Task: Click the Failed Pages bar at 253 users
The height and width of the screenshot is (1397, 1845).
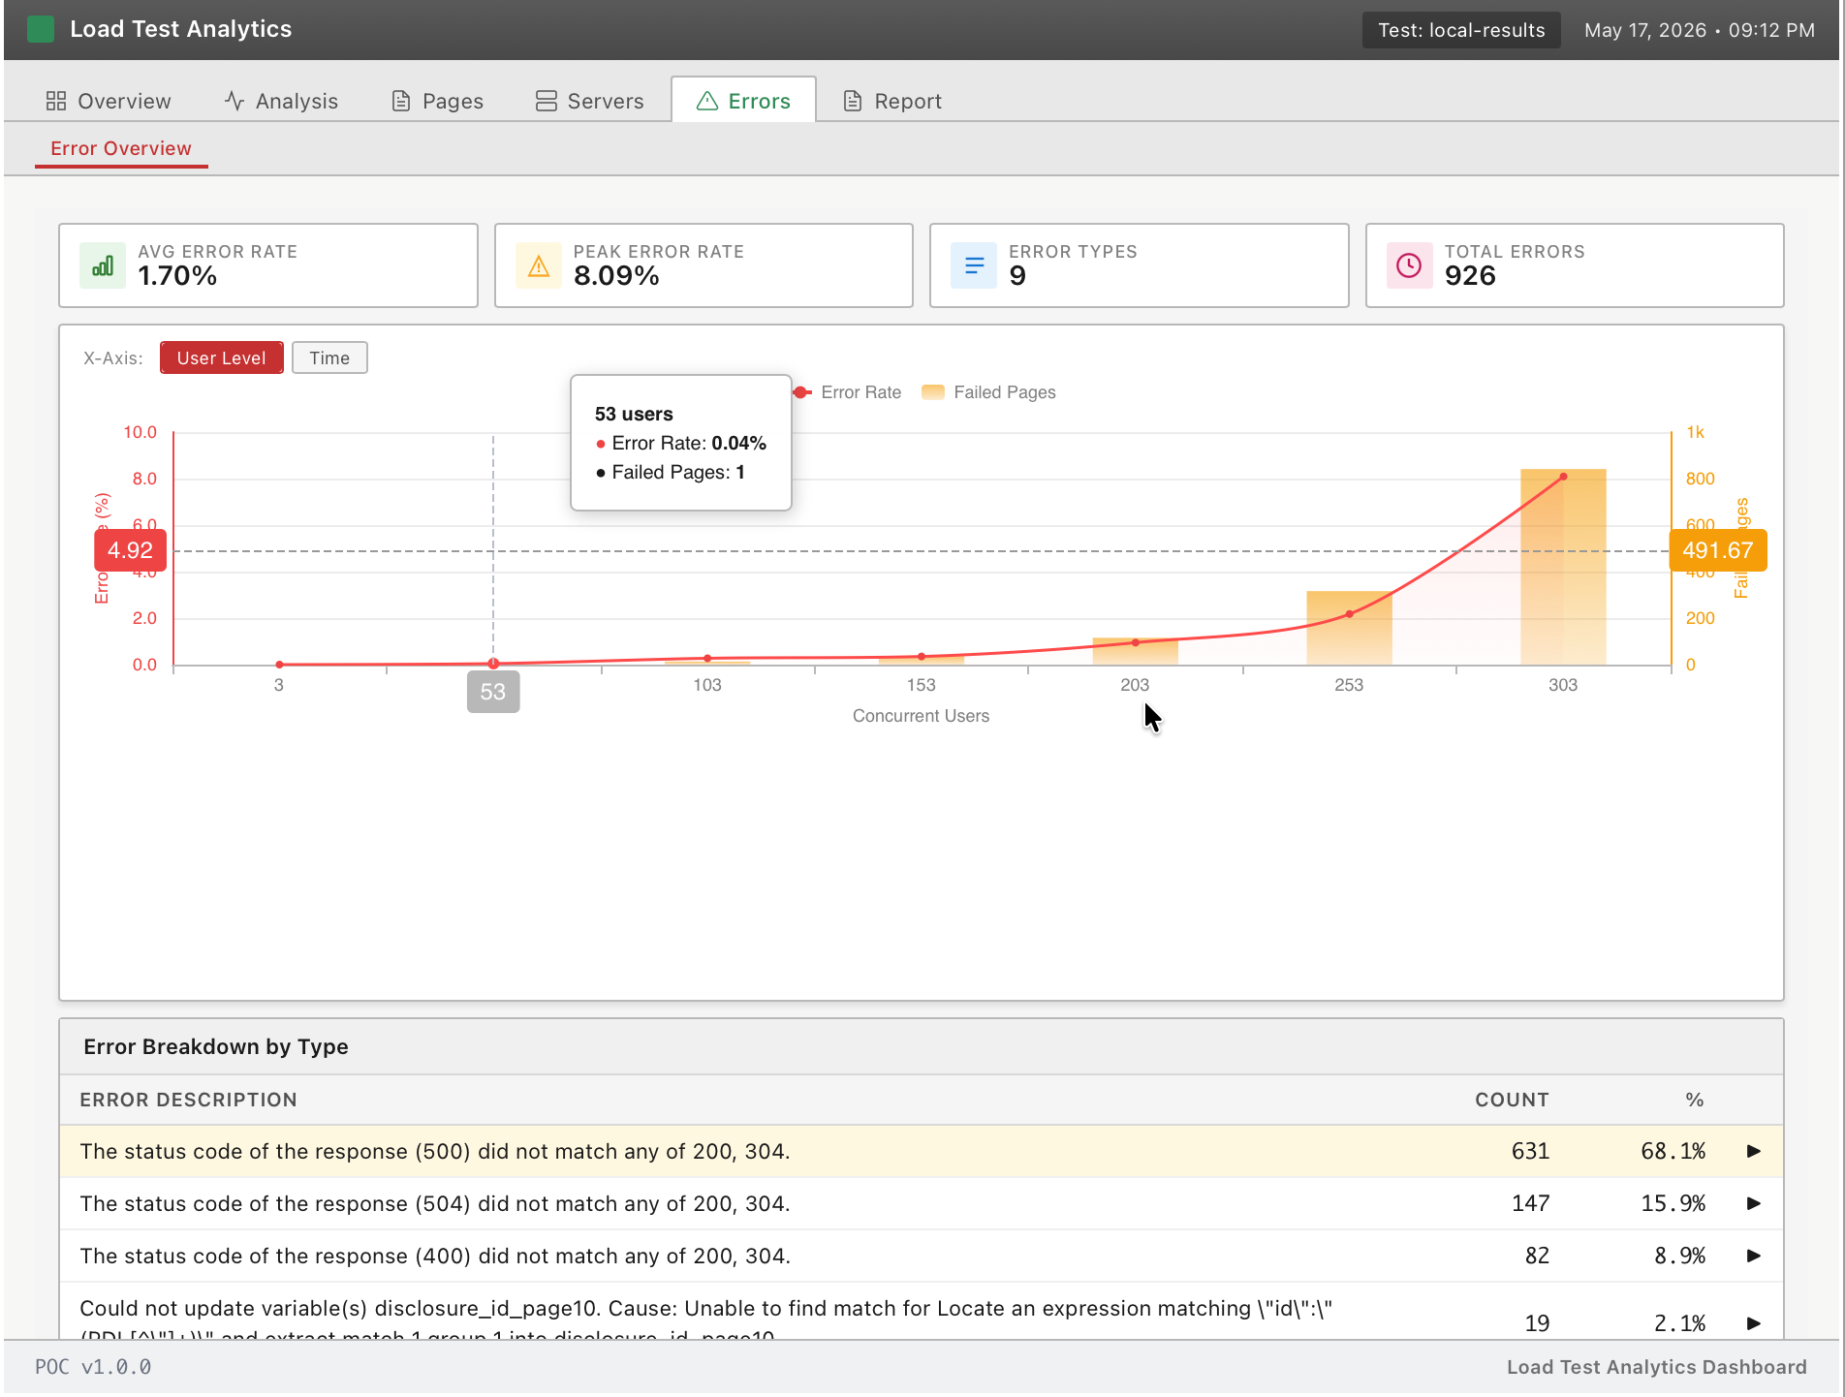Action: tap(1349, 628)
